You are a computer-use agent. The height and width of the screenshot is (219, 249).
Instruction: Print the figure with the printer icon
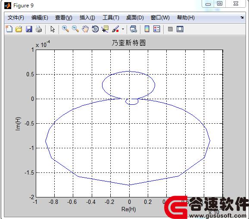point(39,29)
